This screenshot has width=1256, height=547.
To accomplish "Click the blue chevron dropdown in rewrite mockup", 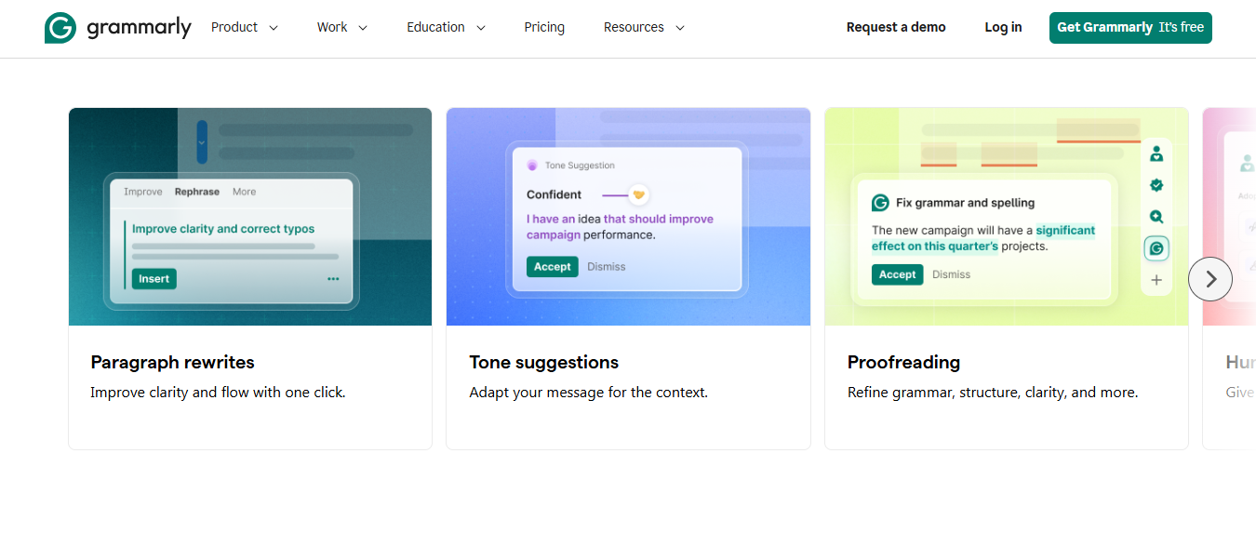I will click(x=202, y=142).
